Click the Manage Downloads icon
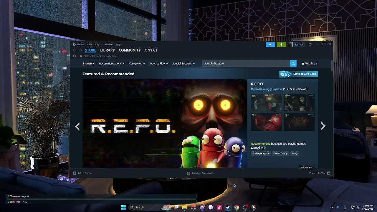This screenshot has height=212, width=377. 188,173
